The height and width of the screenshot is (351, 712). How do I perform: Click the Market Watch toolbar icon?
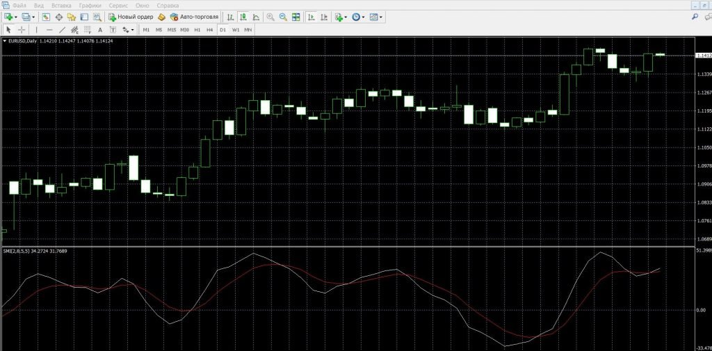click(45, 16)
